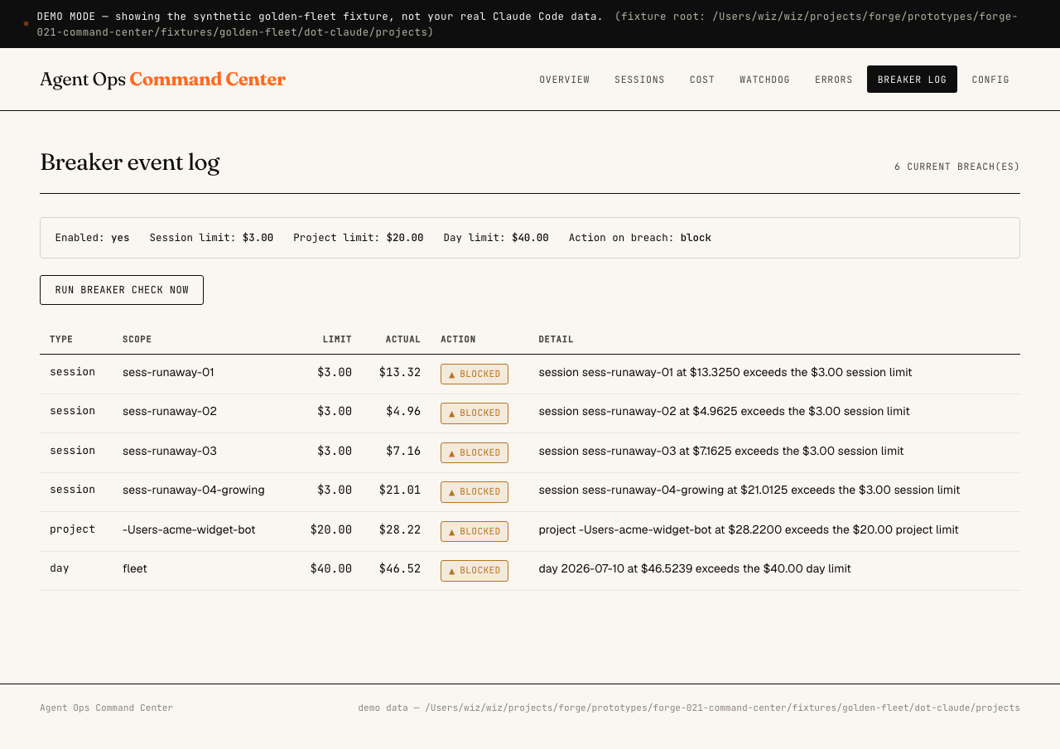Open the Errors tab
The height and width of the screenshot is (749, 1060).
tap(834, 80)
